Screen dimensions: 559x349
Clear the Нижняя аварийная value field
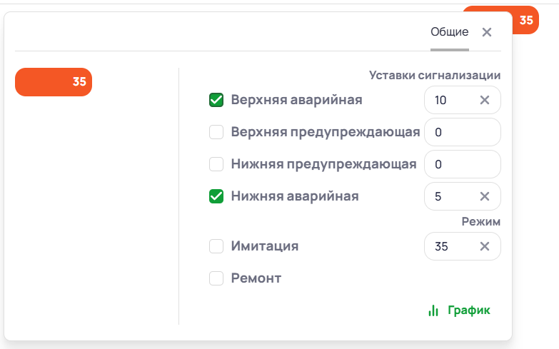(x=485, y=196)
